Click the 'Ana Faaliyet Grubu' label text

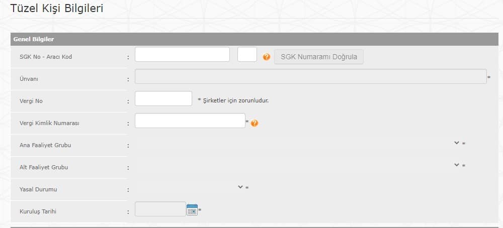[45, 145]
